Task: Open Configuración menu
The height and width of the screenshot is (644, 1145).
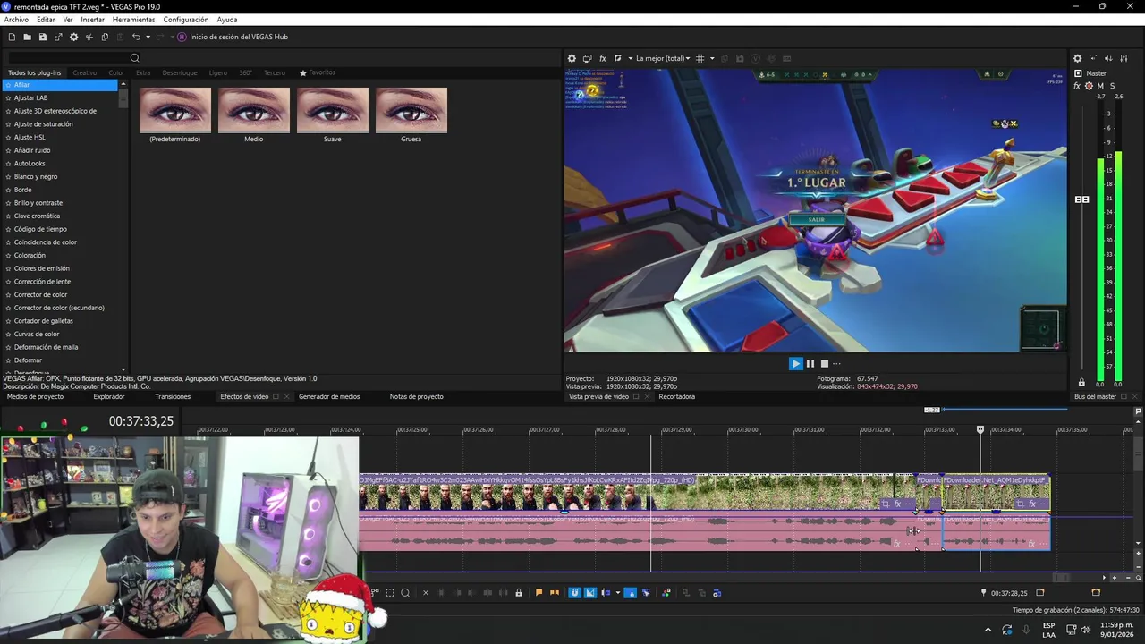Action: tap(186, 20)
